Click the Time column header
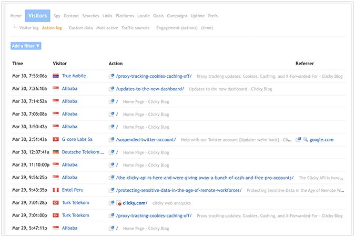 coord(17,64)
